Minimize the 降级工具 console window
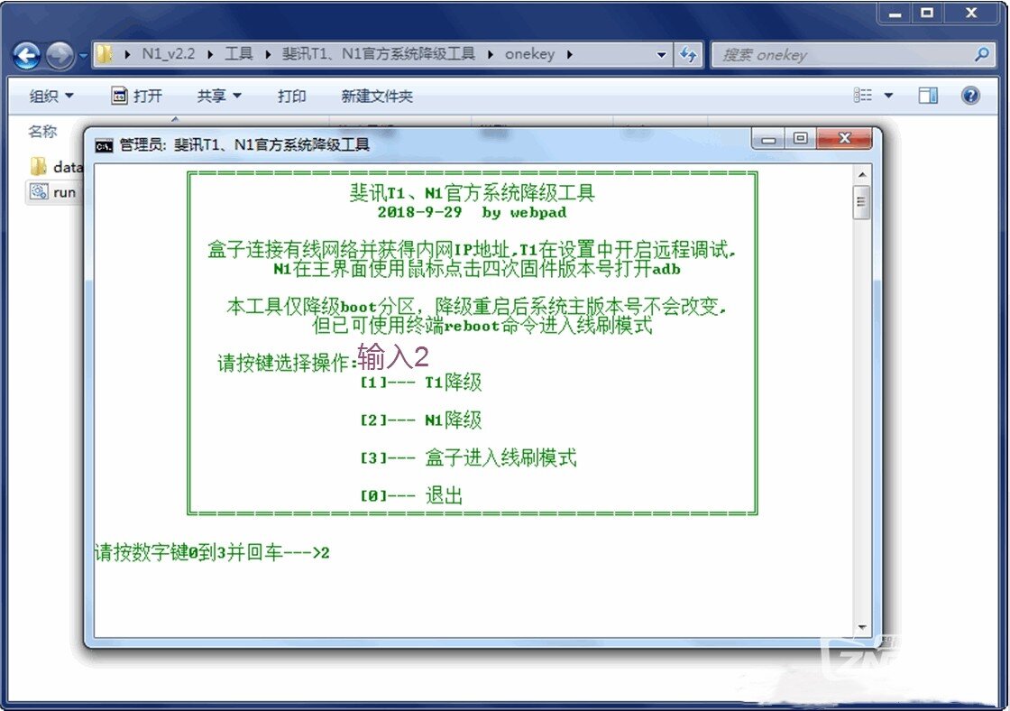The image size is (1010, 711). [768, 139]
